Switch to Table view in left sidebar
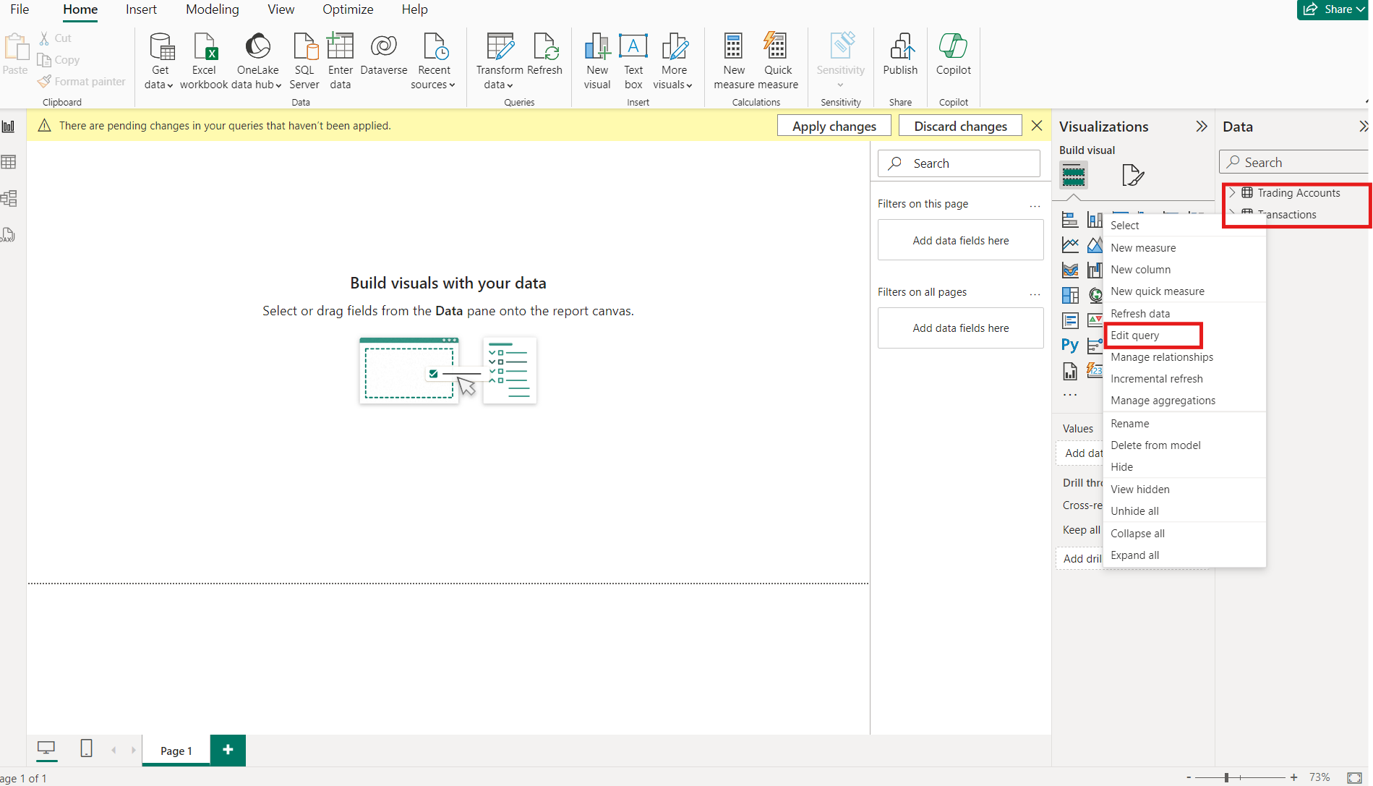This screenshot has width=1373, height=786. pos(9,161)
